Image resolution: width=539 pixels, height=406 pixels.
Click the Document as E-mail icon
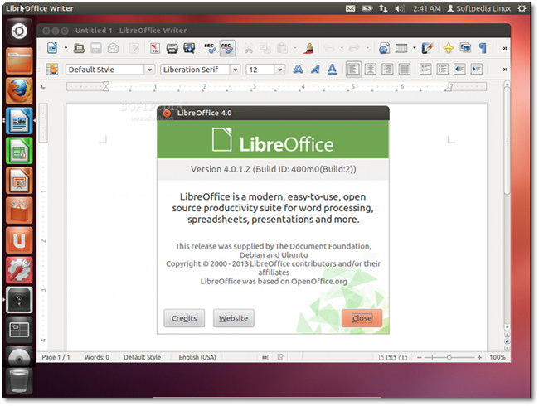113,48
